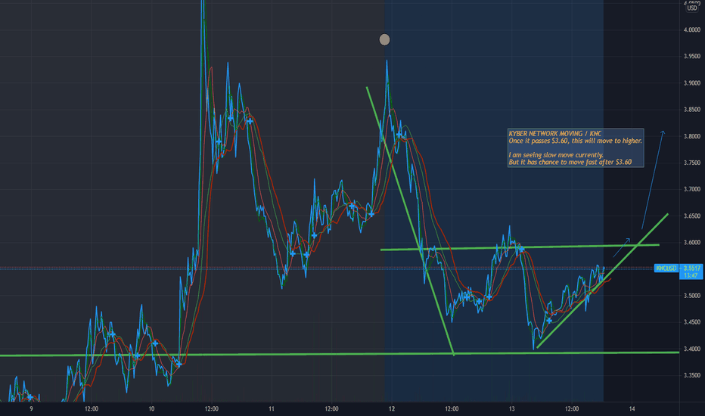Click the "KYBER NETWORK MOVING / KNC" heading line

click(x=554, y=134)
